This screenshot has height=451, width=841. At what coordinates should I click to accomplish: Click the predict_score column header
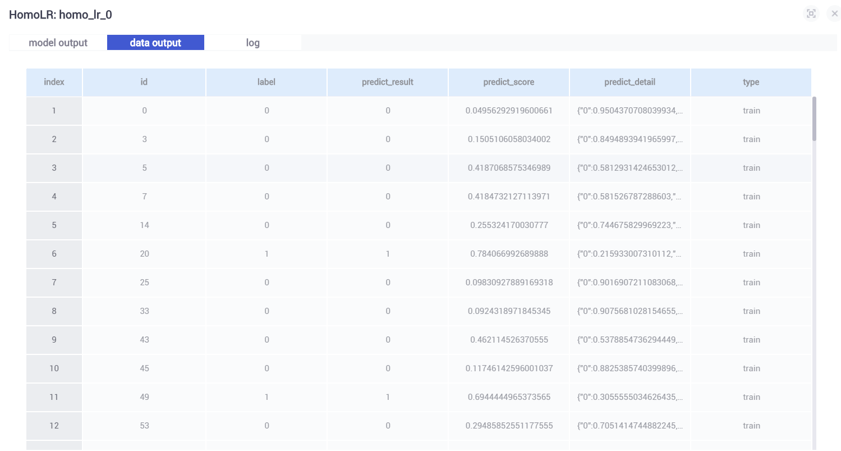[509, 82]
